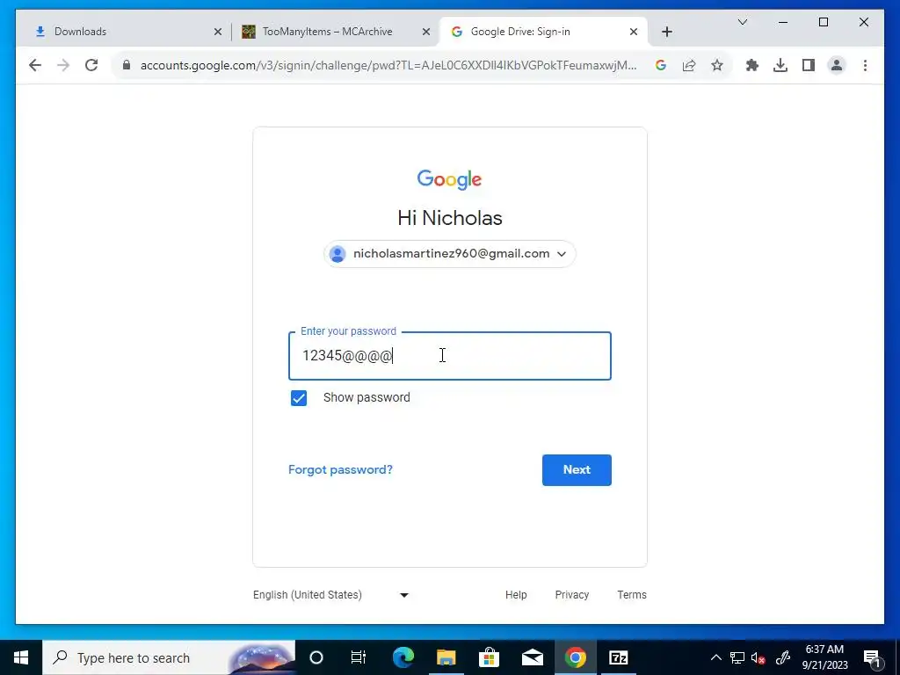Maximize the Chrome window
The image size is (900, 675).
[823, 22]
